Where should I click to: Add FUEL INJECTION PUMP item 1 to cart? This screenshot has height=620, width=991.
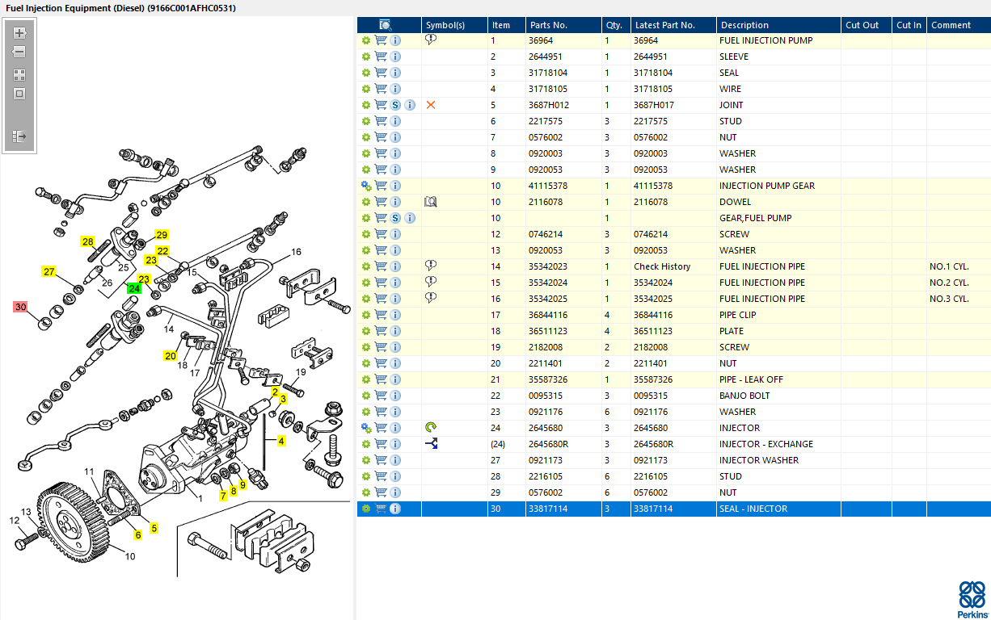381,40
